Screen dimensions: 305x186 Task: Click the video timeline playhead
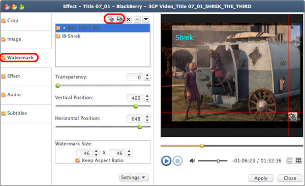pos(202,146)
